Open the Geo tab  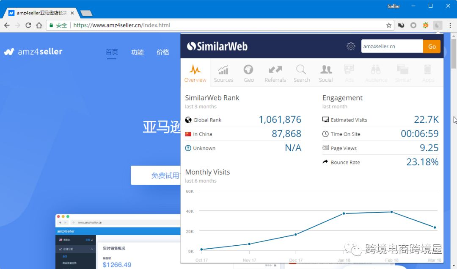click(249, 73)
